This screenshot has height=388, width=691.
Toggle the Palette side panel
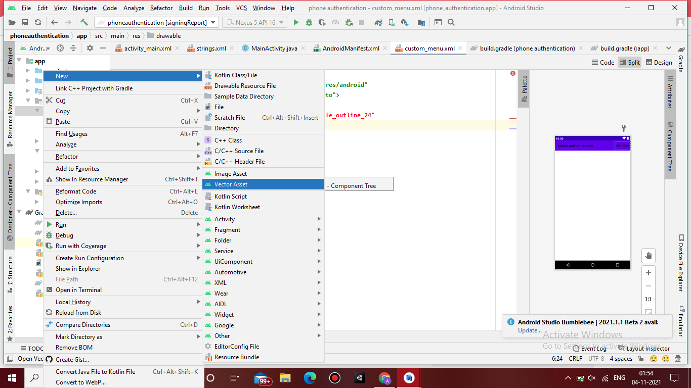point(524,89)
